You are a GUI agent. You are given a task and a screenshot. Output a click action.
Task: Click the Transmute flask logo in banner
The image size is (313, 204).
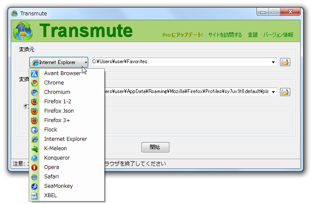click(23, 31)
